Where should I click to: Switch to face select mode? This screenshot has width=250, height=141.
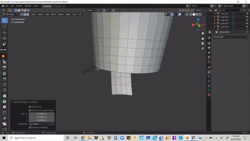[28, 14]
